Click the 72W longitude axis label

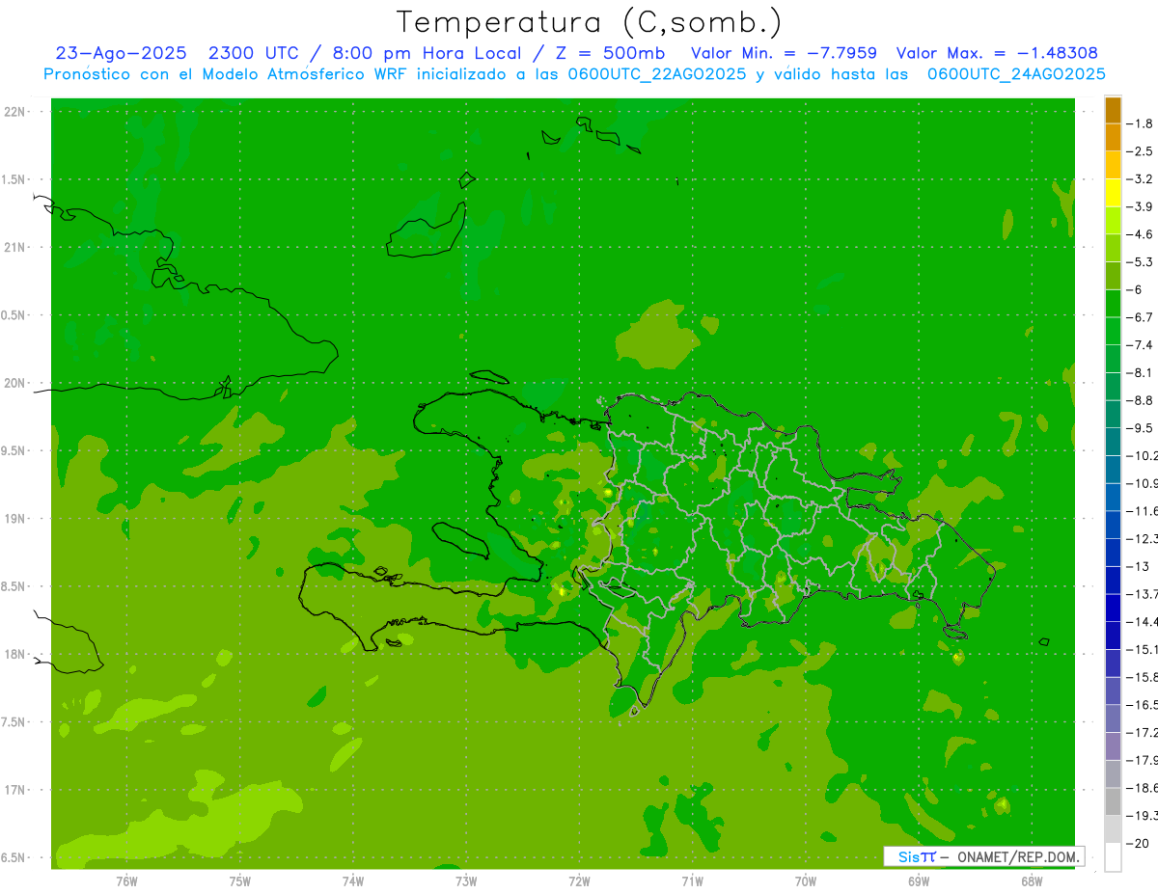[579, 880]
